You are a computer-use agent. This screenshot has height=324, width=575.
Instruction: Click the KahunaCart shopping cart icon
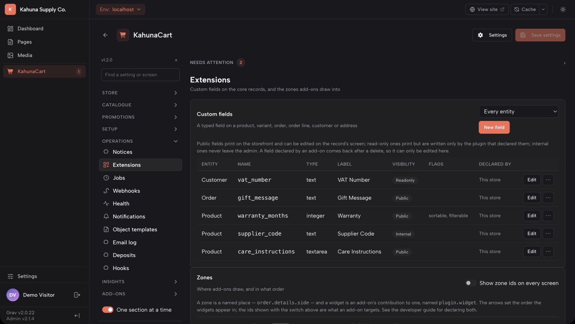click(x=123, y=35)
